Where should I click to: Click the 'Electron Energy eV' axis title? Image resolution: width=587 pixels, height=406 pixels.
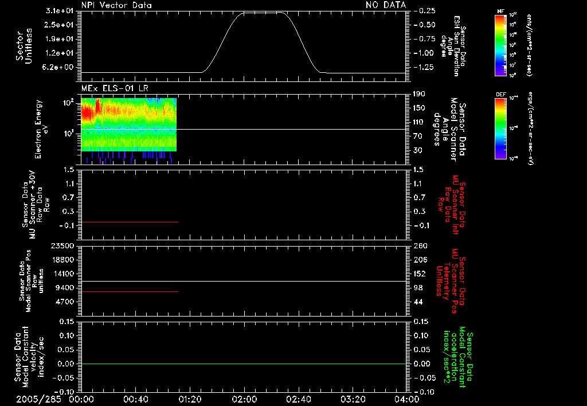pyautogui.click(x=41, y=129)
